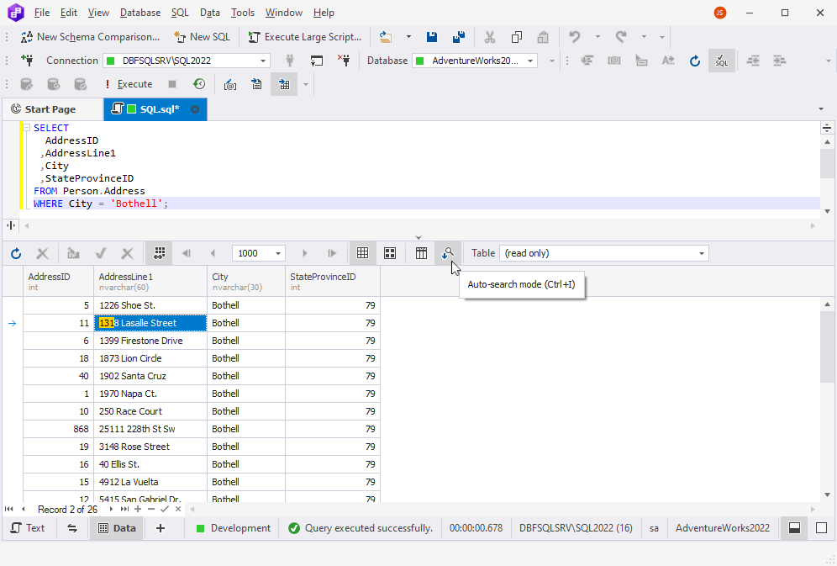The height and width of the screenshot is (566, 837).
Task: Click the AddressLine1 column header
Action: click(x=150, y=282)
